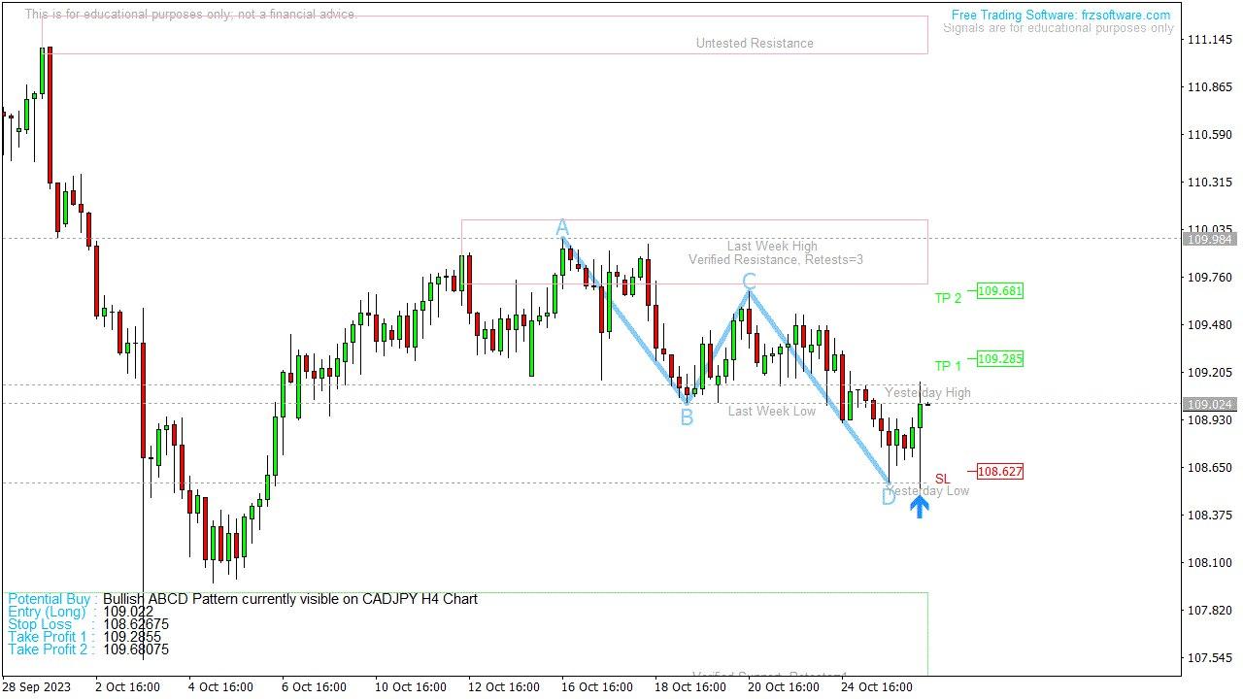Screen dimensions: 1243x699
Task: Click the Entry (Long) value 109.022
Action: 128,612
